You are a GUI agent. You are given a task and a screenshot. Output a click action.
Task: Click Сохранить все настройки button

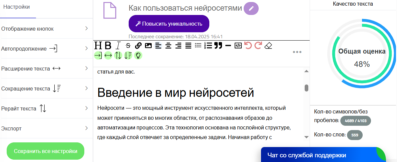coord(46,151)
